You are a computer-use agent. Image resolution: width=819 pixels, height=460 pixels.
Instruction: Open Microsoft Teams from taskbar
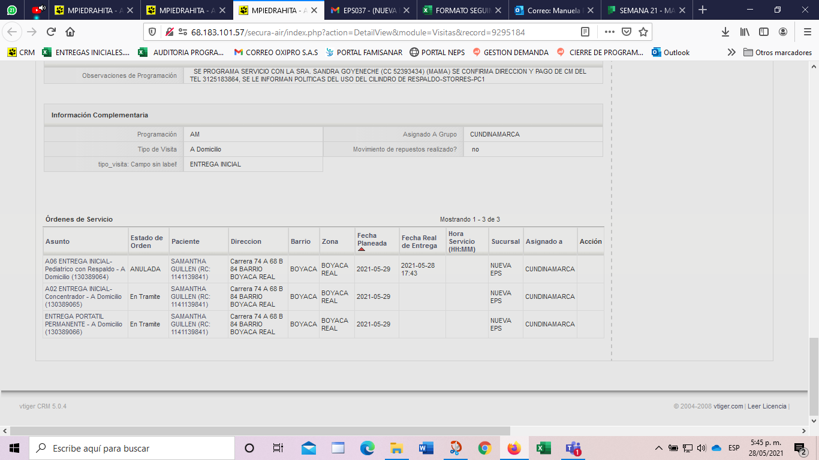pyautogui.click(x=573, y=448)
